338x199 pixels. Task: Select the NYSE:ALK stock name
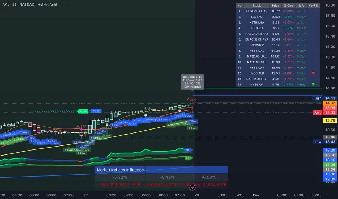tap(256, 73)
